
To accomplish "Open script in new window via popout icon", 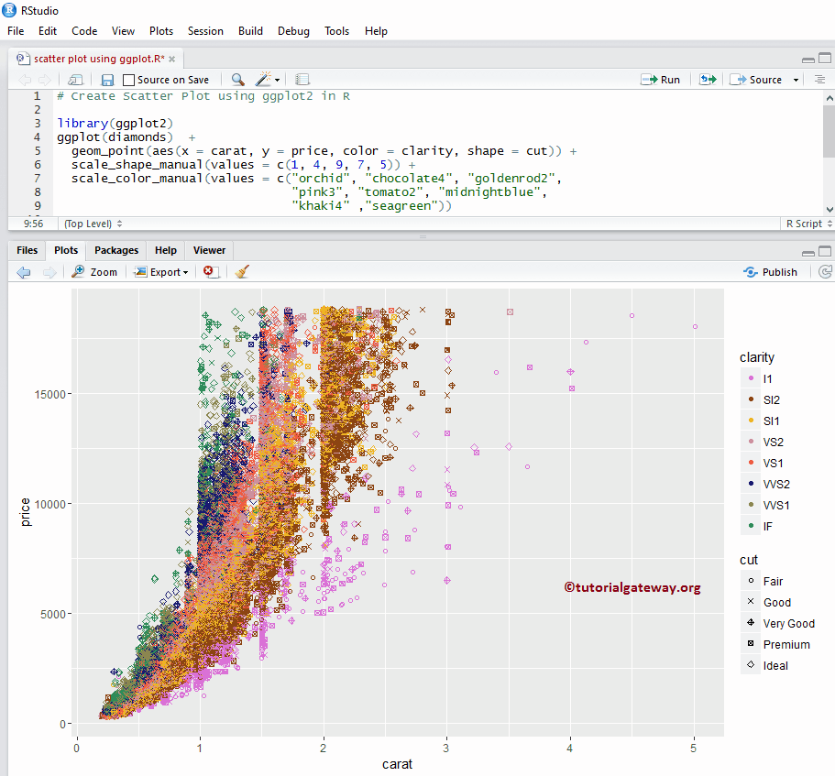I will pos(74,79).
